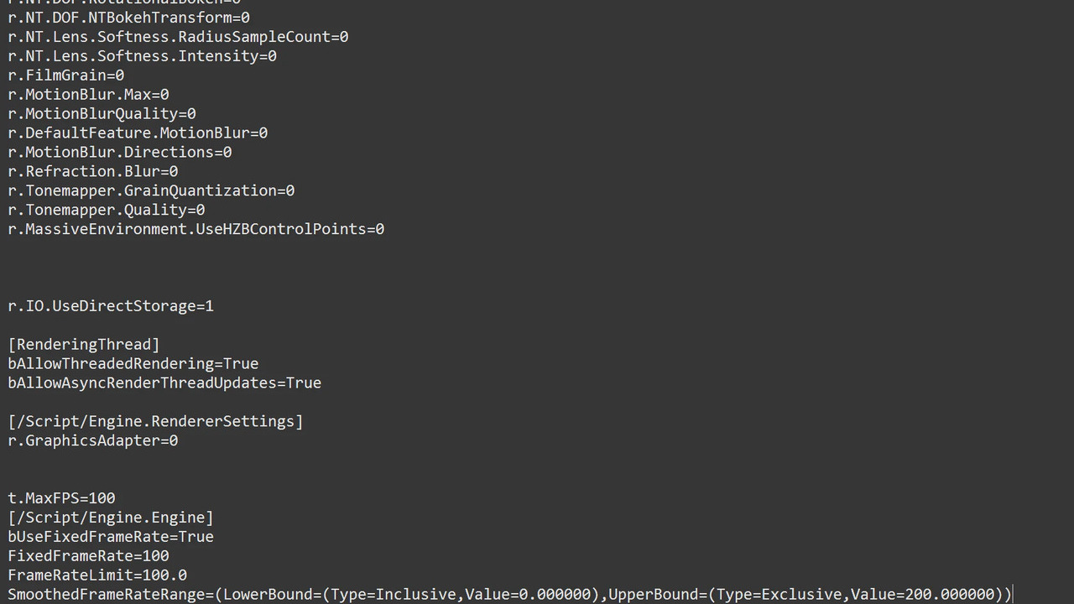Click the bAllowAsyncRenderThreadUpdates=True entry

(164, 383)
